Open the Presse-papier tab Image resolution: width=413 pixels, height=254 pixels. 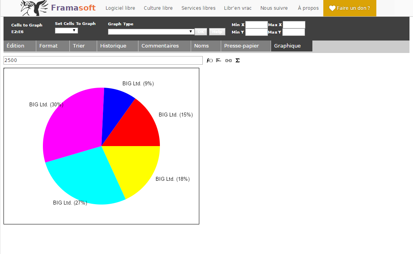pos(241,46)
